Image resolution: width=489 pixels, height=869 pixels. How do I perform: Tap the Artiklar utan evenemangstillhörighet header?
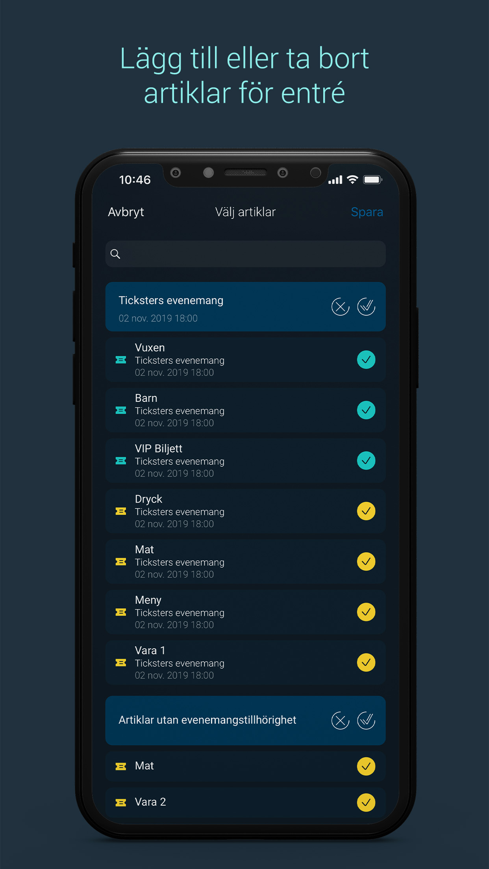[245, 720]
